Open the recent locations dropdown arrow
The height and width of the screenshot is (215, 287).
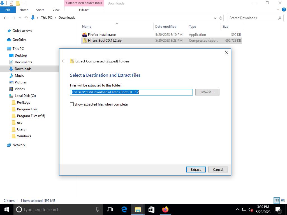[20, 18]
